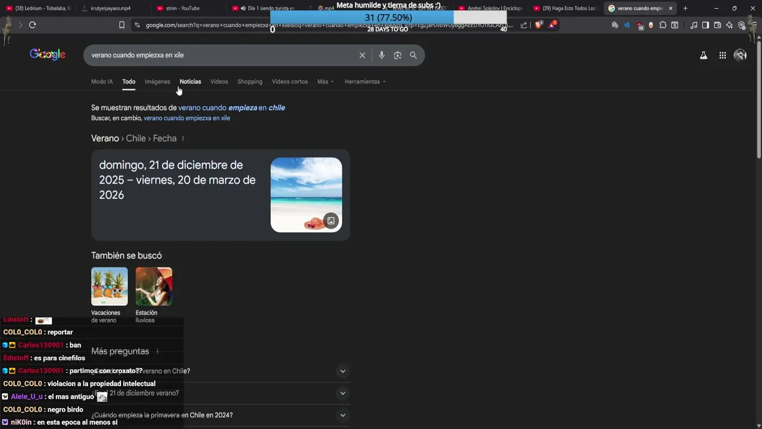Switch to Modo IA tab
This screenshot has width=762, height=429.
tap(102, 82)
